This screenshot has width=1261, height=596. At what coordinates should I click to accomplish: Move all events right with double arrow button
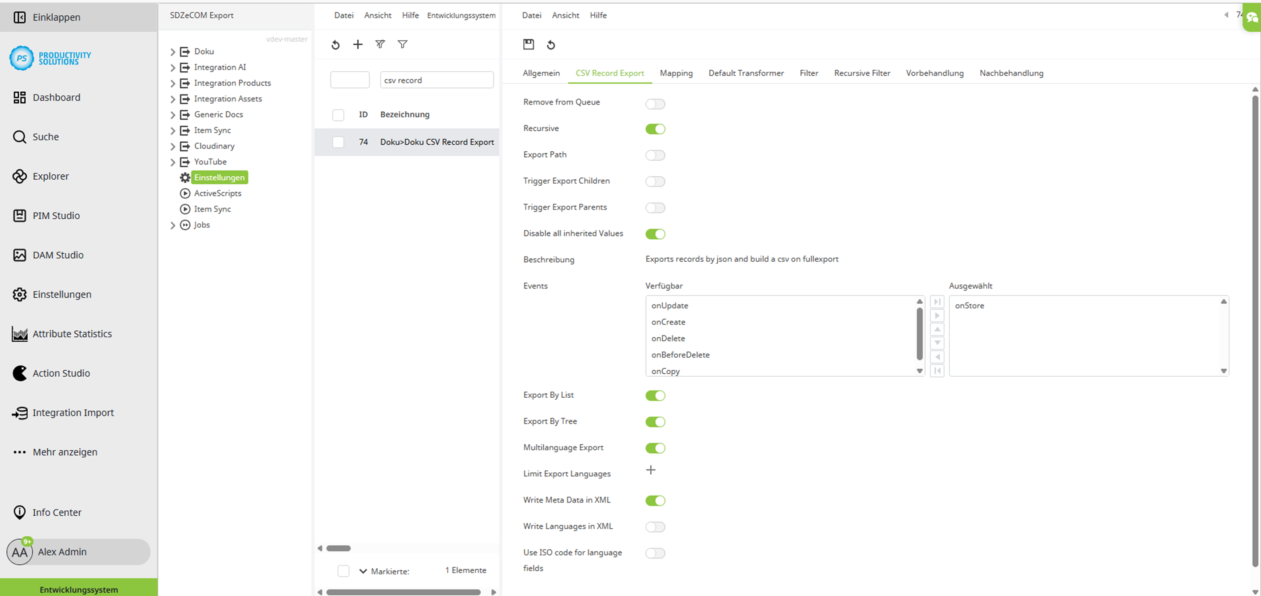point(937,301)
